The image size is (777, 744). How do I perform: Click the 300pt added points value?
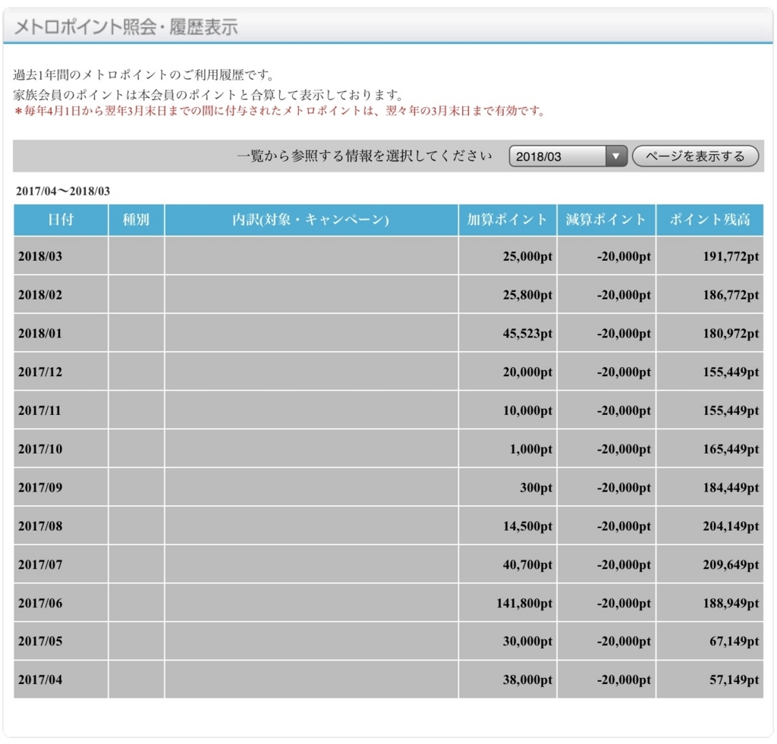pyautogui.click(x=536, y=488)
